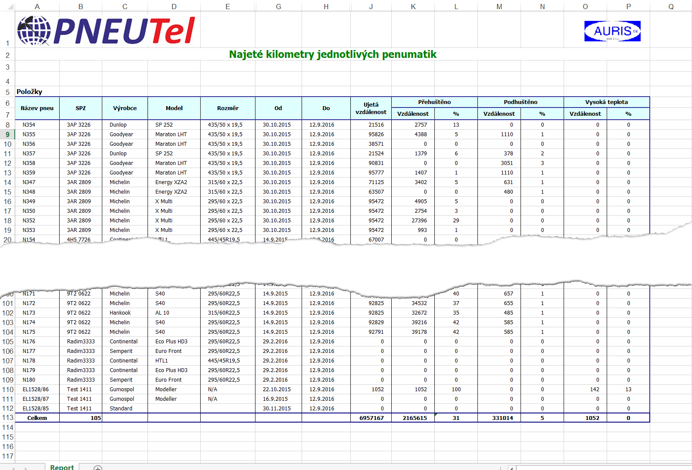The width and height of the screenshot is (692, 470).
Task: Select column Q header
Action: point(671,7)
